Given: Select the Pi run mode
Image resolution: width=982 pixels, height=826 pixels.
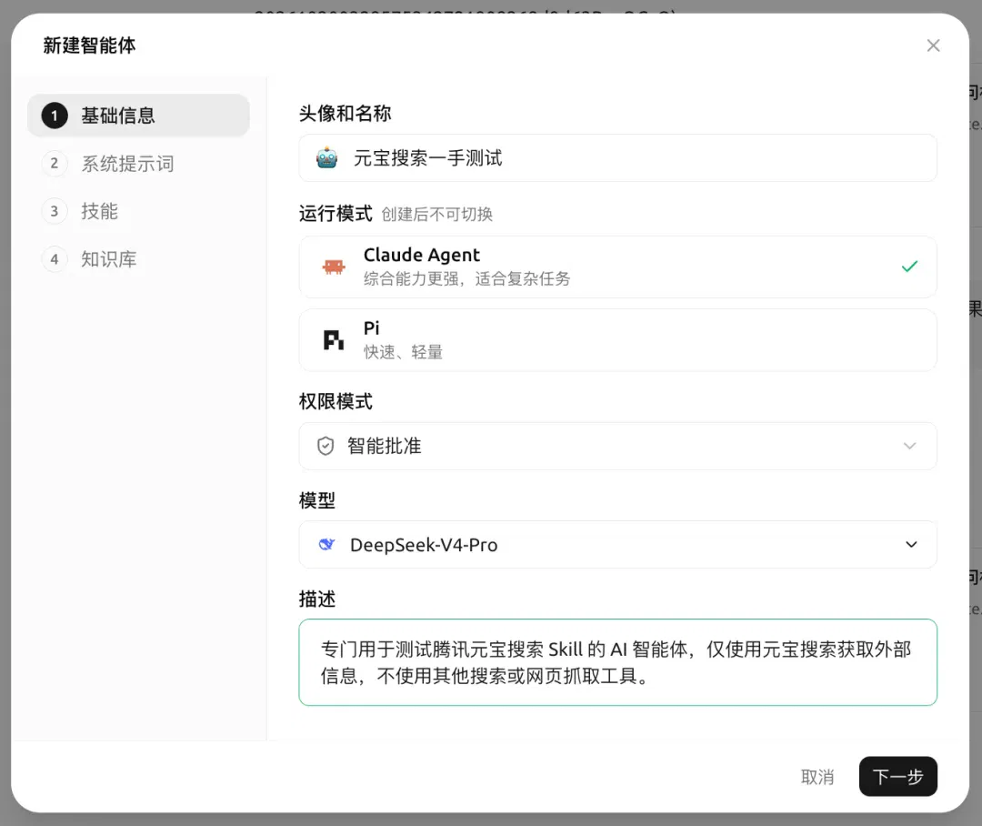Looking at the screenshot, I should (x=617, y=339).
